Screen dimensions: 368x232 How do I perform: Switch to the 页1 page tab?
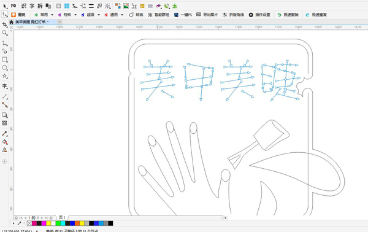62,218
